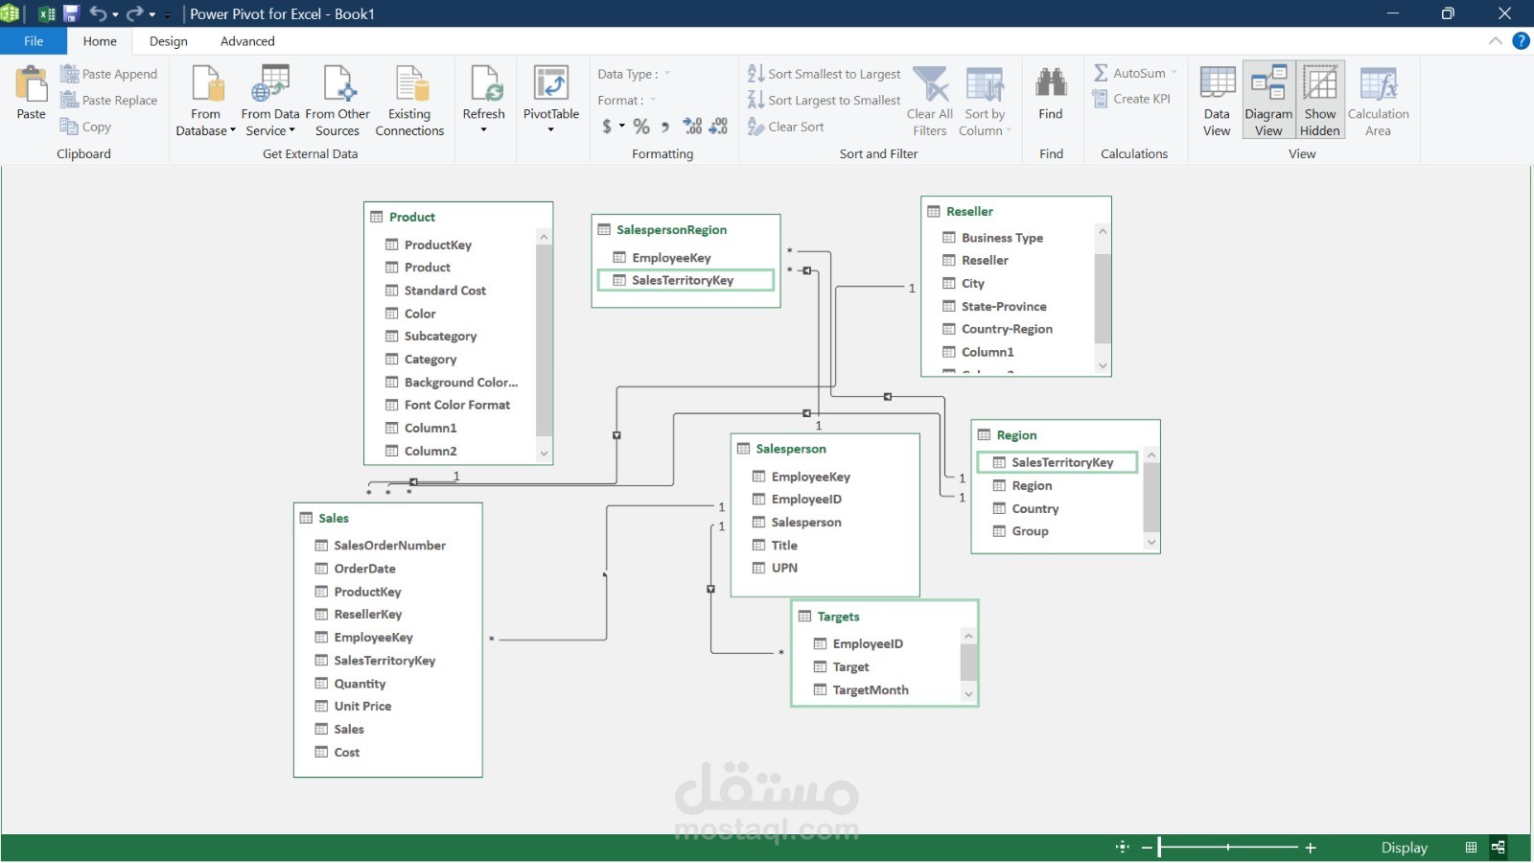This screenshot has height=863, width=1534.
Task: Open From Data Service menu
Action: (270, 101)
